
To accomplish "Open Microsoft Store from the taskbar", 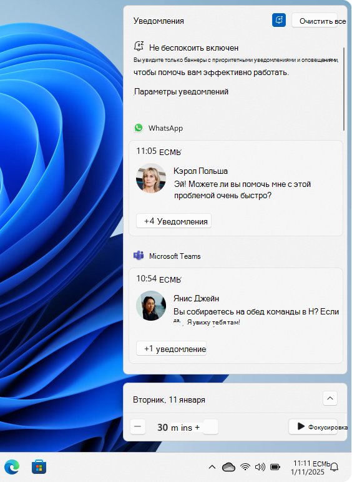I will pos(39,467).
